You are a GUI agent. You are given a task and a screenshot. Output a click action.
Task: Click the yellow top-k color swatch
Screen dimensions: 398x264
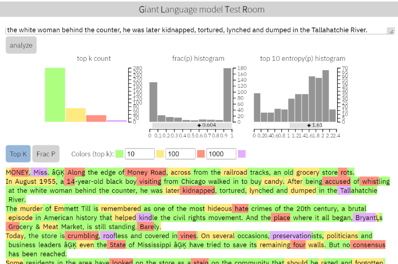[x=160, y=154]
